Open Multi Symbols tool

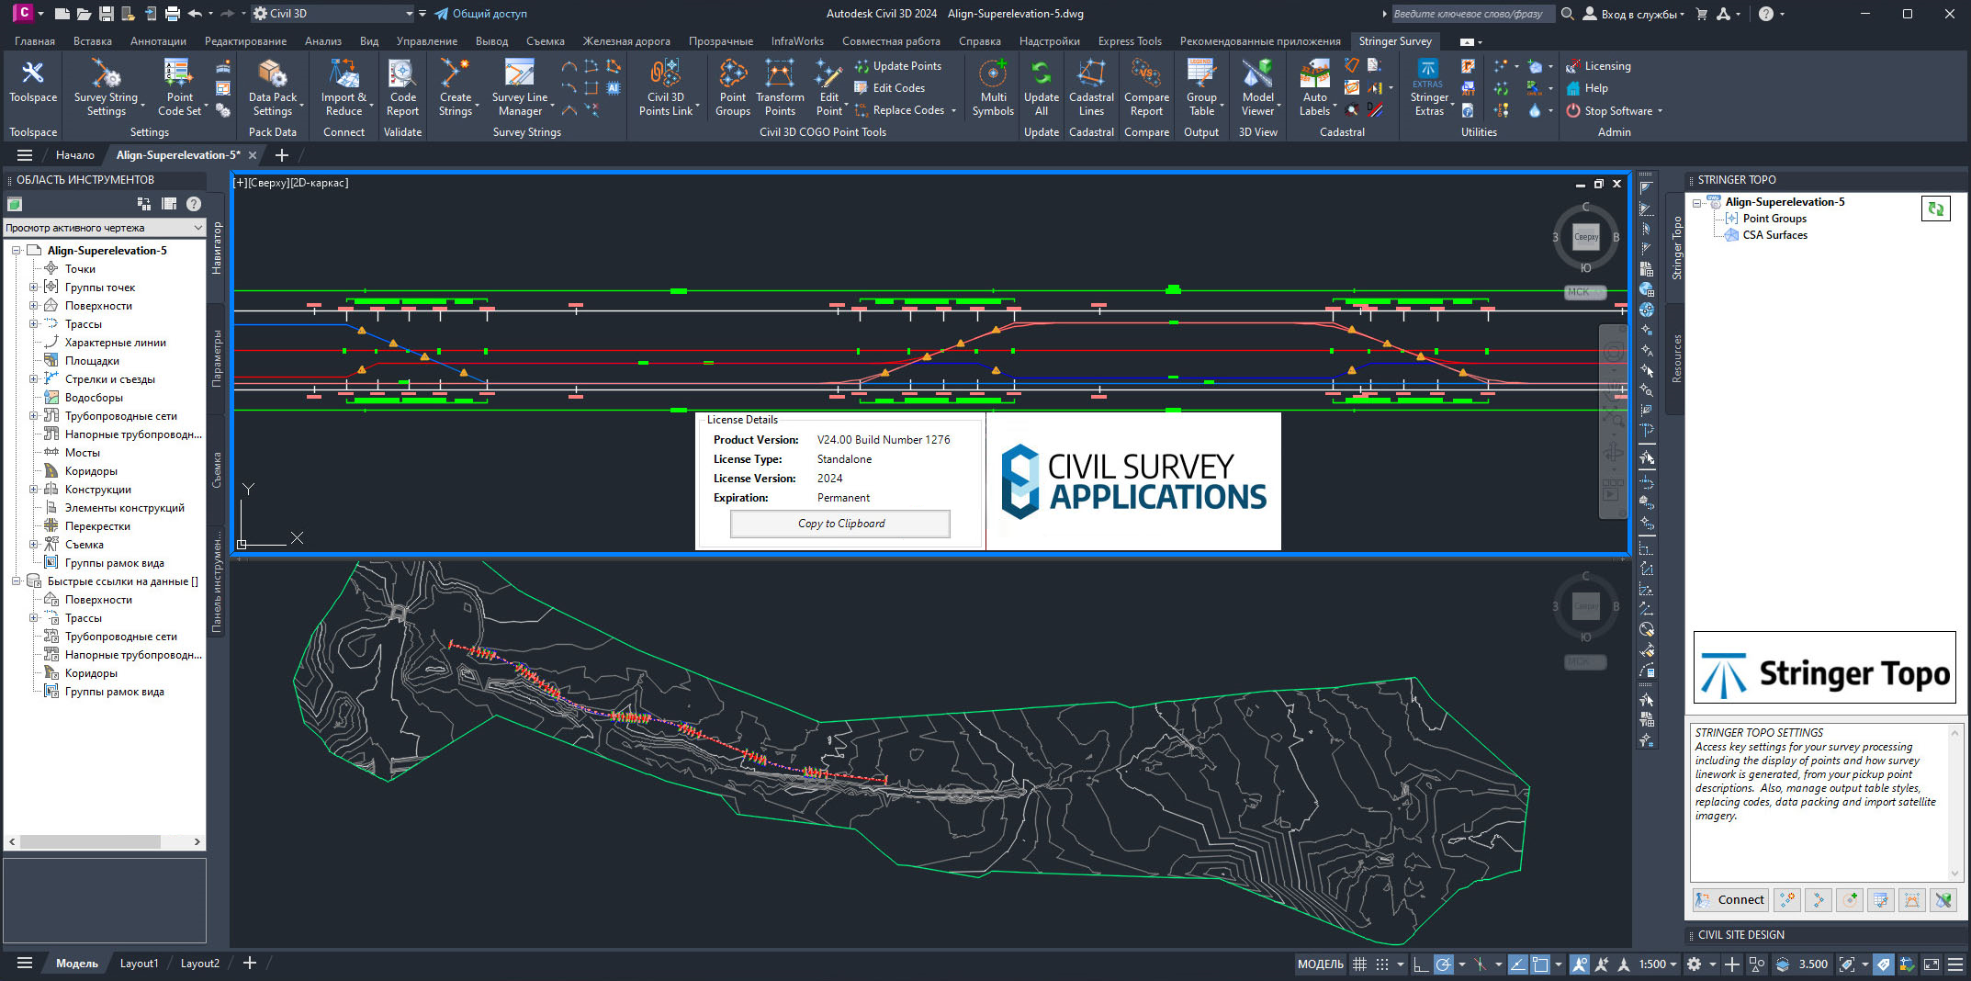993,87
